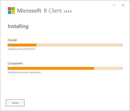The height and width of the screenshot is (111, 130).
Task: Click the Overall label
Action: [x=12, y=40]
